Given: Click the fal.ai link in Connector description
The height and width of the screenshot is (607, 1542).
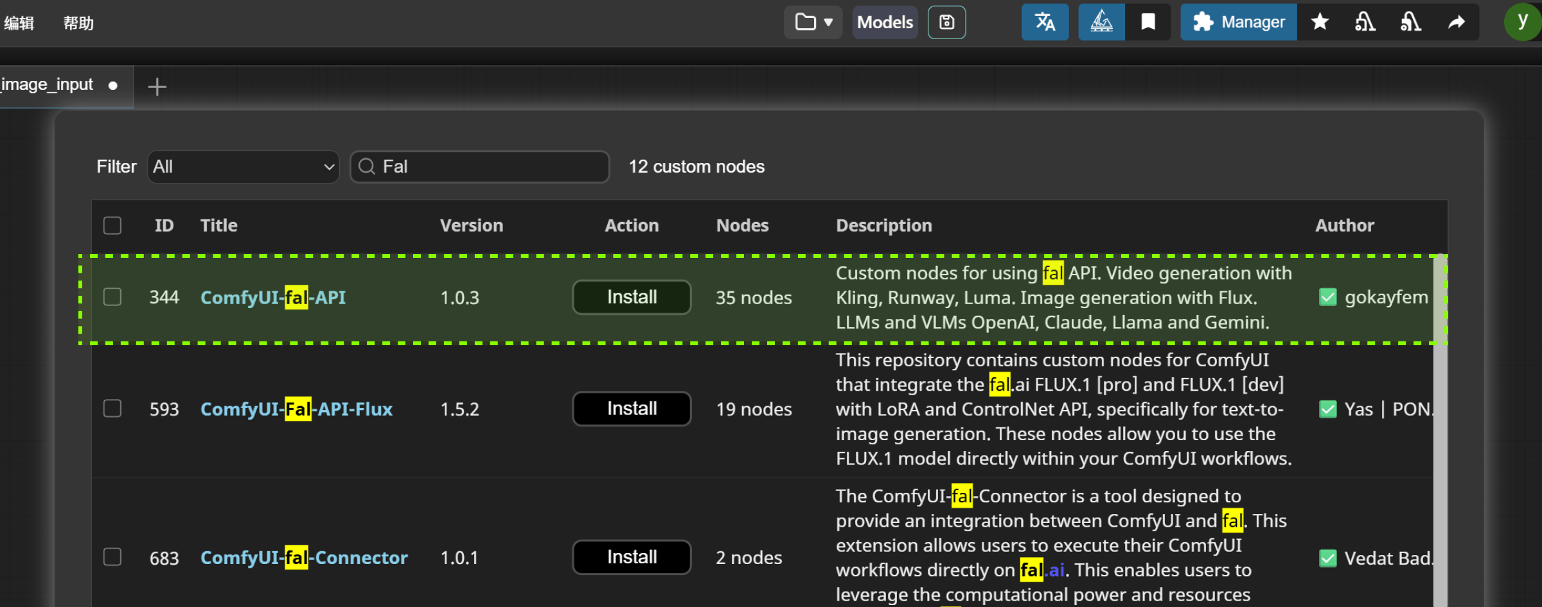Looking at the screenshot, I should point(1042,570).
